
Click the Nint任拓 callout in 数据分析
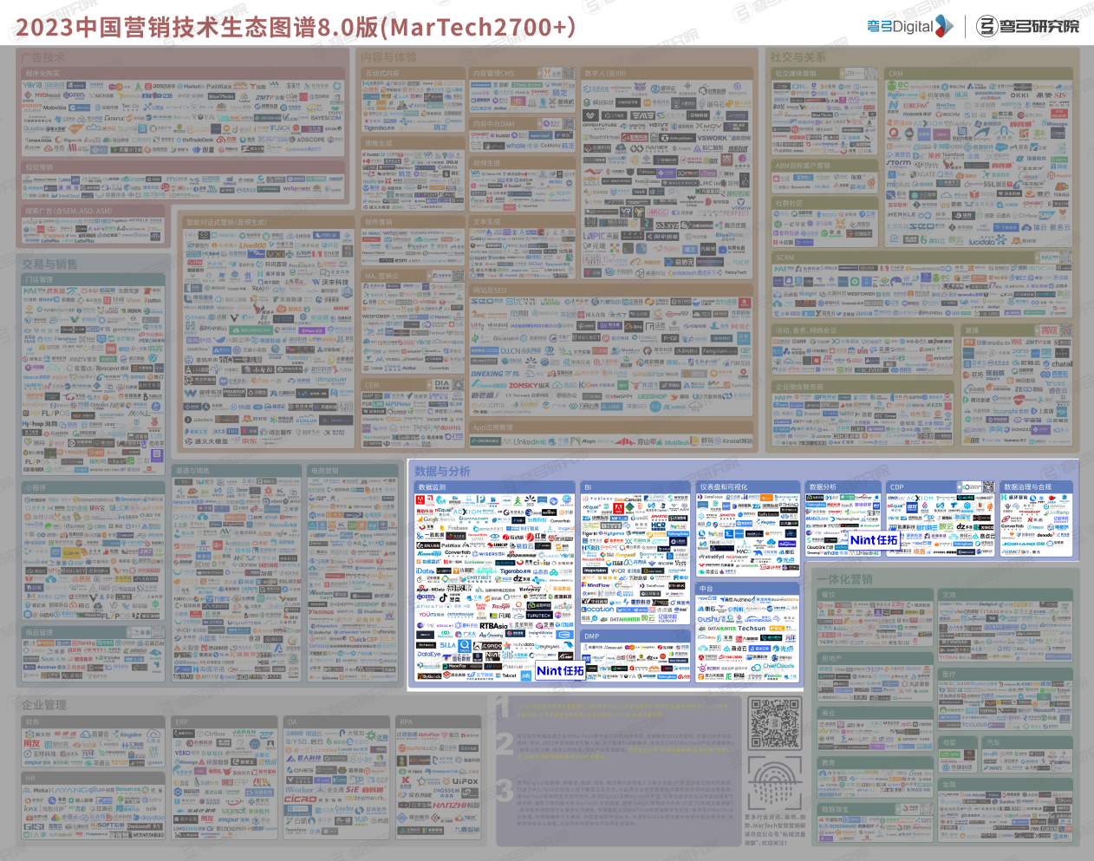[x=874, y=540]
